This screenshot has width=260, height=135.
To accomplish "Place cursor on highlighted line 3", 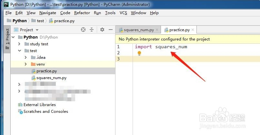I will tap(196, 59).
